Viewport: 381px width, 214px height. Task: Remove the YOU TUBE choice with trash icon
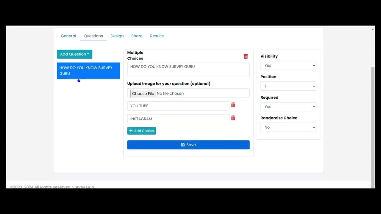[233, 105]
